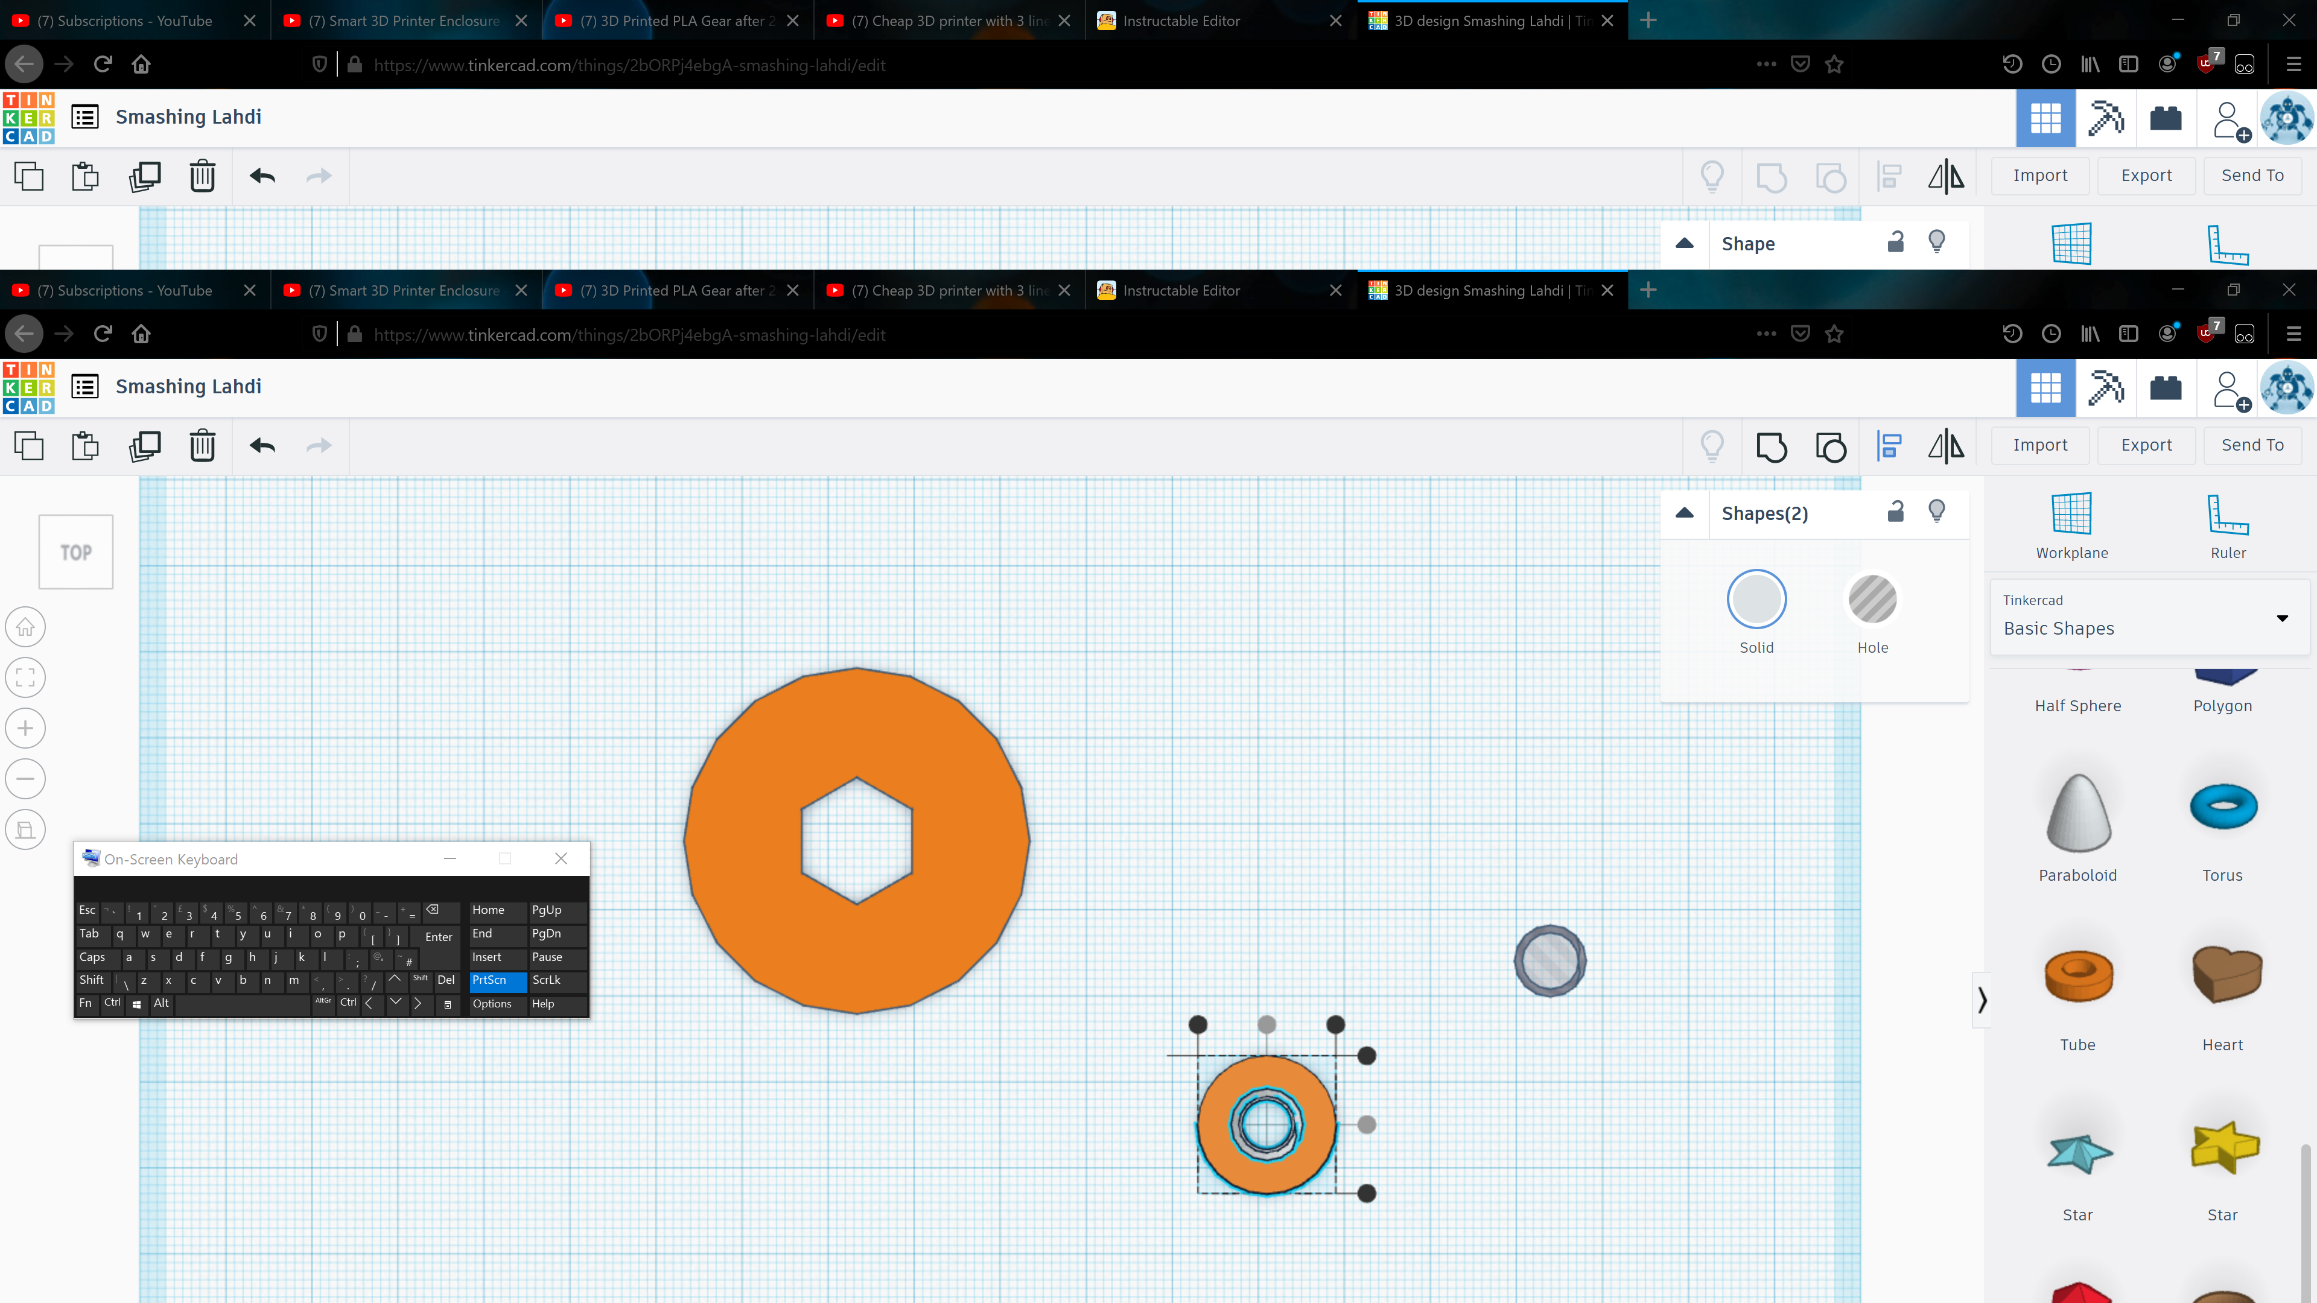The width and height of the screenshot is (2317, 1303).
Task: Delete selection with trash icon
Action: pos(202,446)
